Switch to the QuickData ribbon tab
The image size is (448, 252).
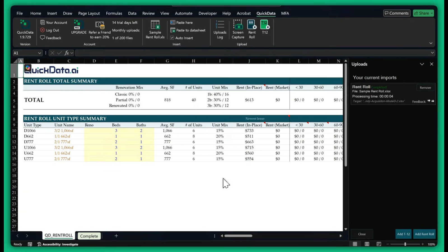(266, 13)
